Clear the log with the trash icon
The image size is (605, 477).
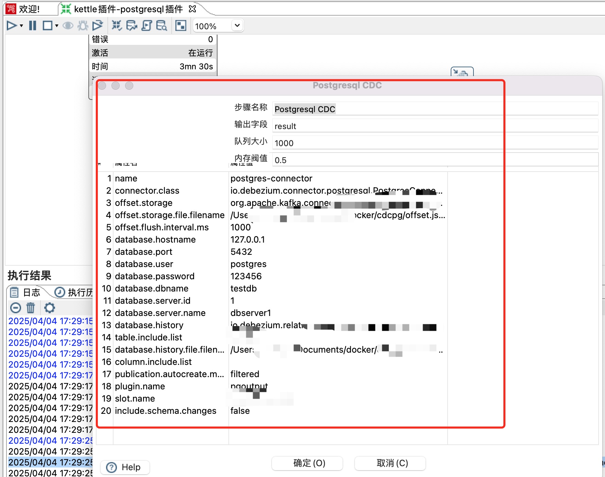31,308
